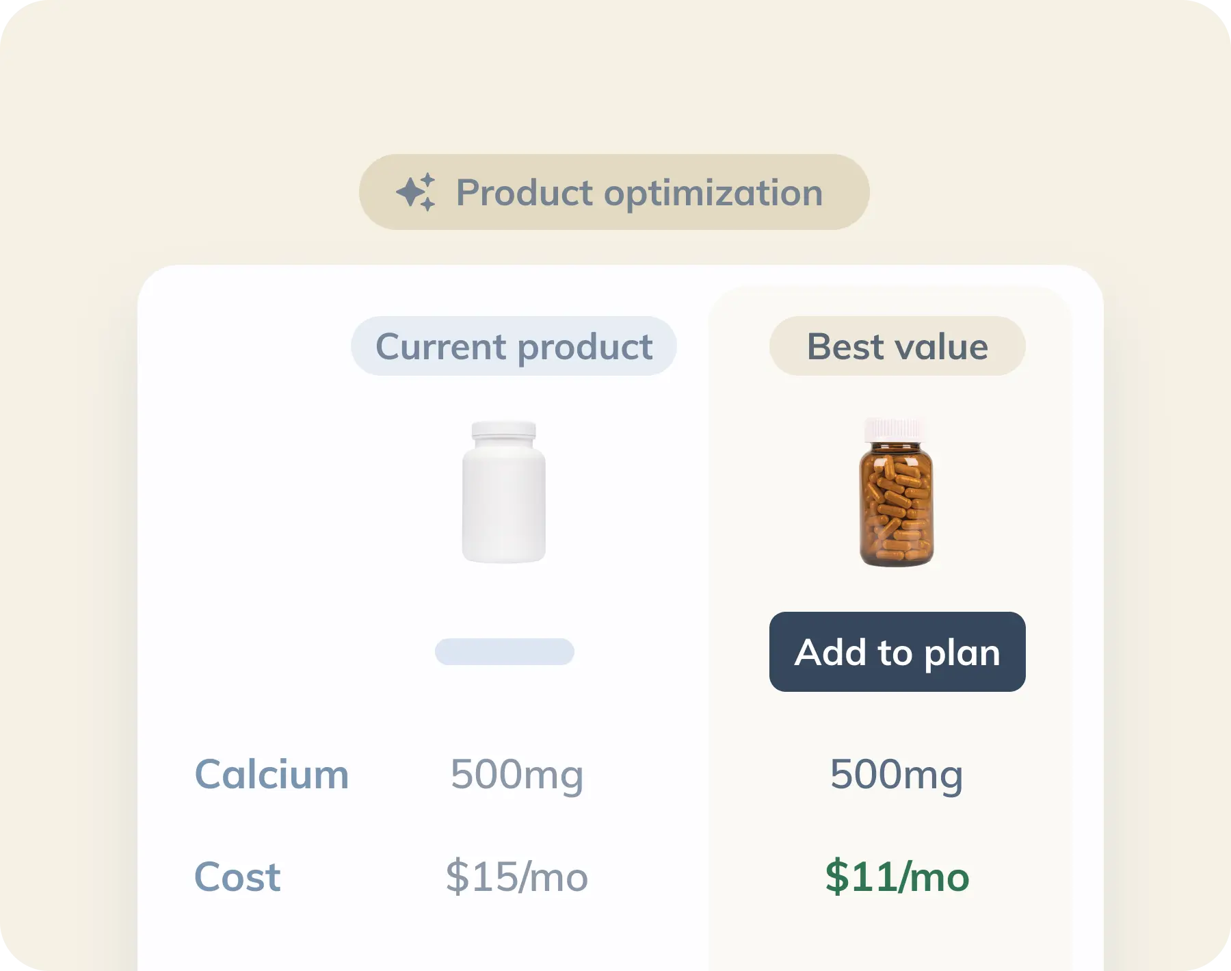This screenshot has width=1231, height=971.
Task: Select the Current product badge
Action: pos(514,346)
